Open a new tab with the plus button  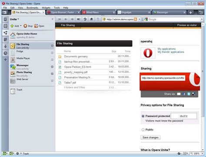(x=191, y=13)
